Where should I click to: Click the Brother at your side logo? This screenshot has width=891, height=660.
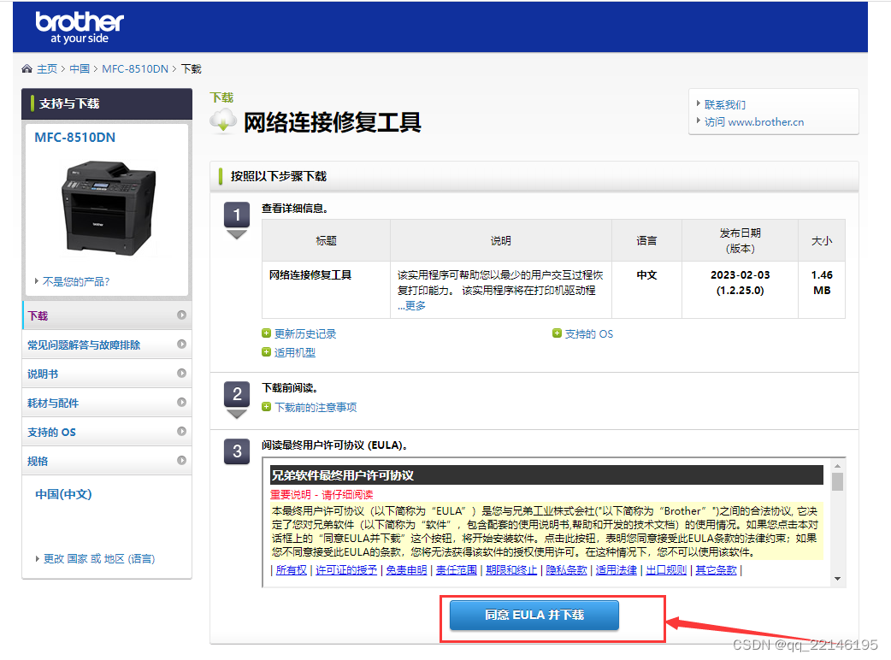pos(80,27)
